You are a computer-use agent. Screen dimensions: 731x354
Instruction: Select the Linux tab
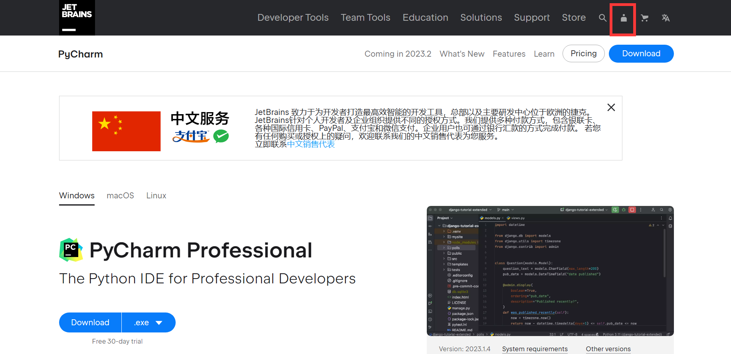[156, 196]
